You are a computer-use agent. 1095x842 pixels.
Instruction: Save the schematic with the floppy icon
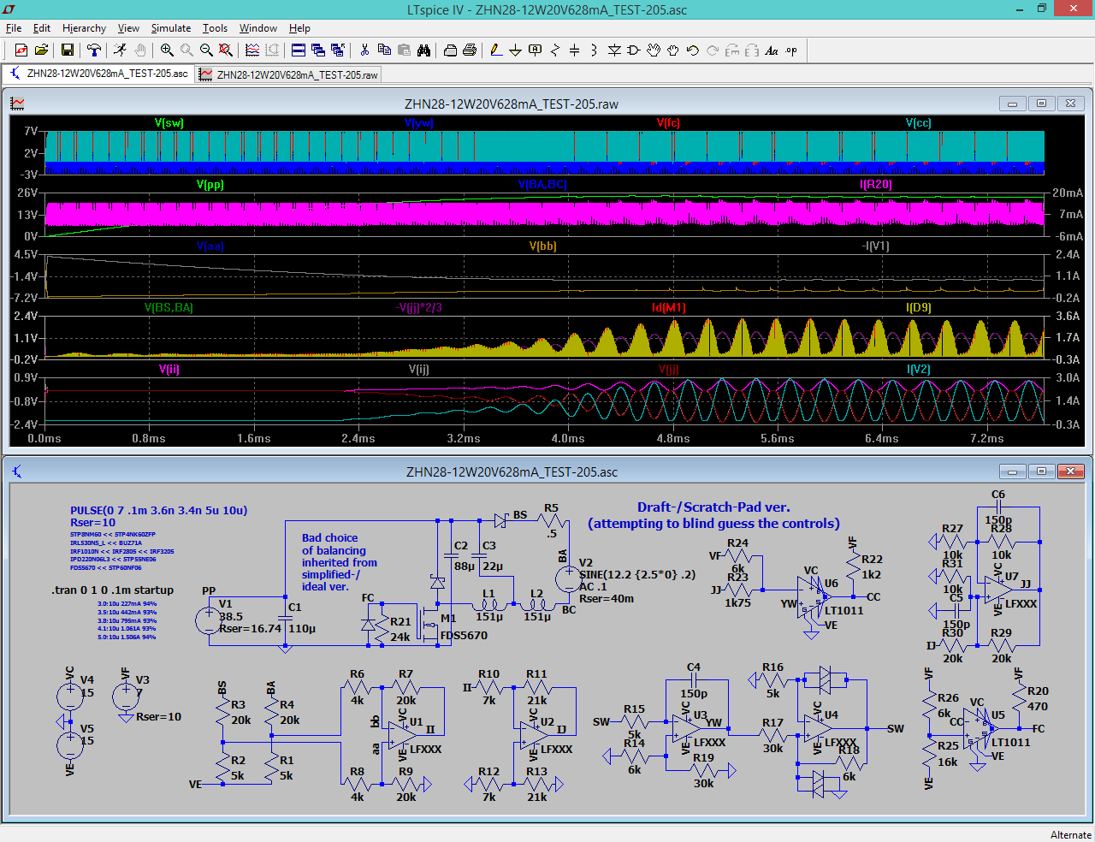pyautogui.click(x=67, y=50)
